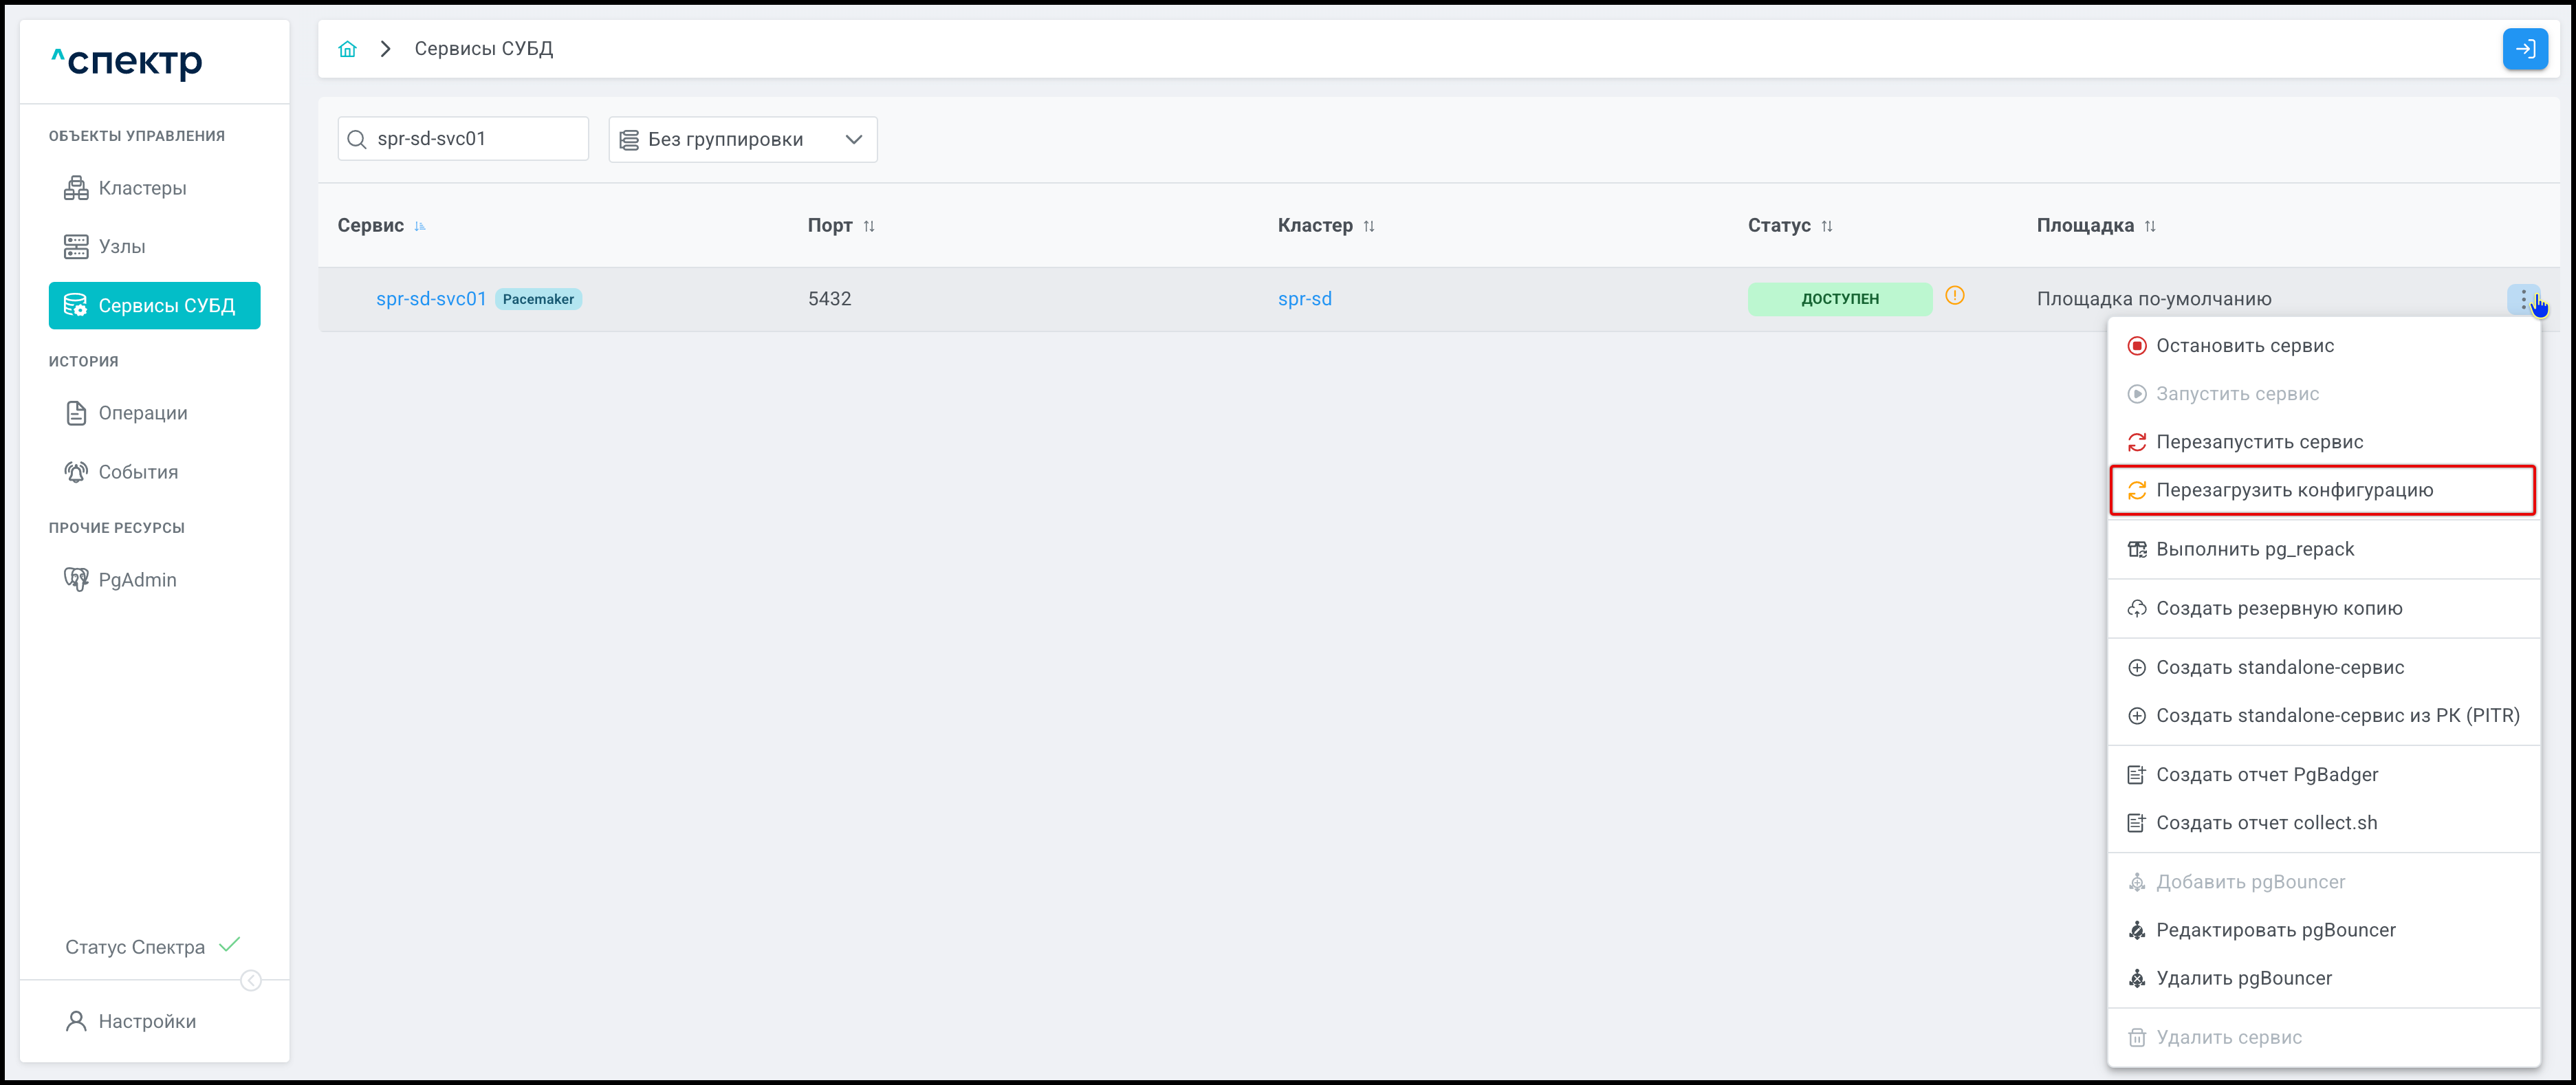Collapse the sidebar with the chevron icon

coord(251,980)
